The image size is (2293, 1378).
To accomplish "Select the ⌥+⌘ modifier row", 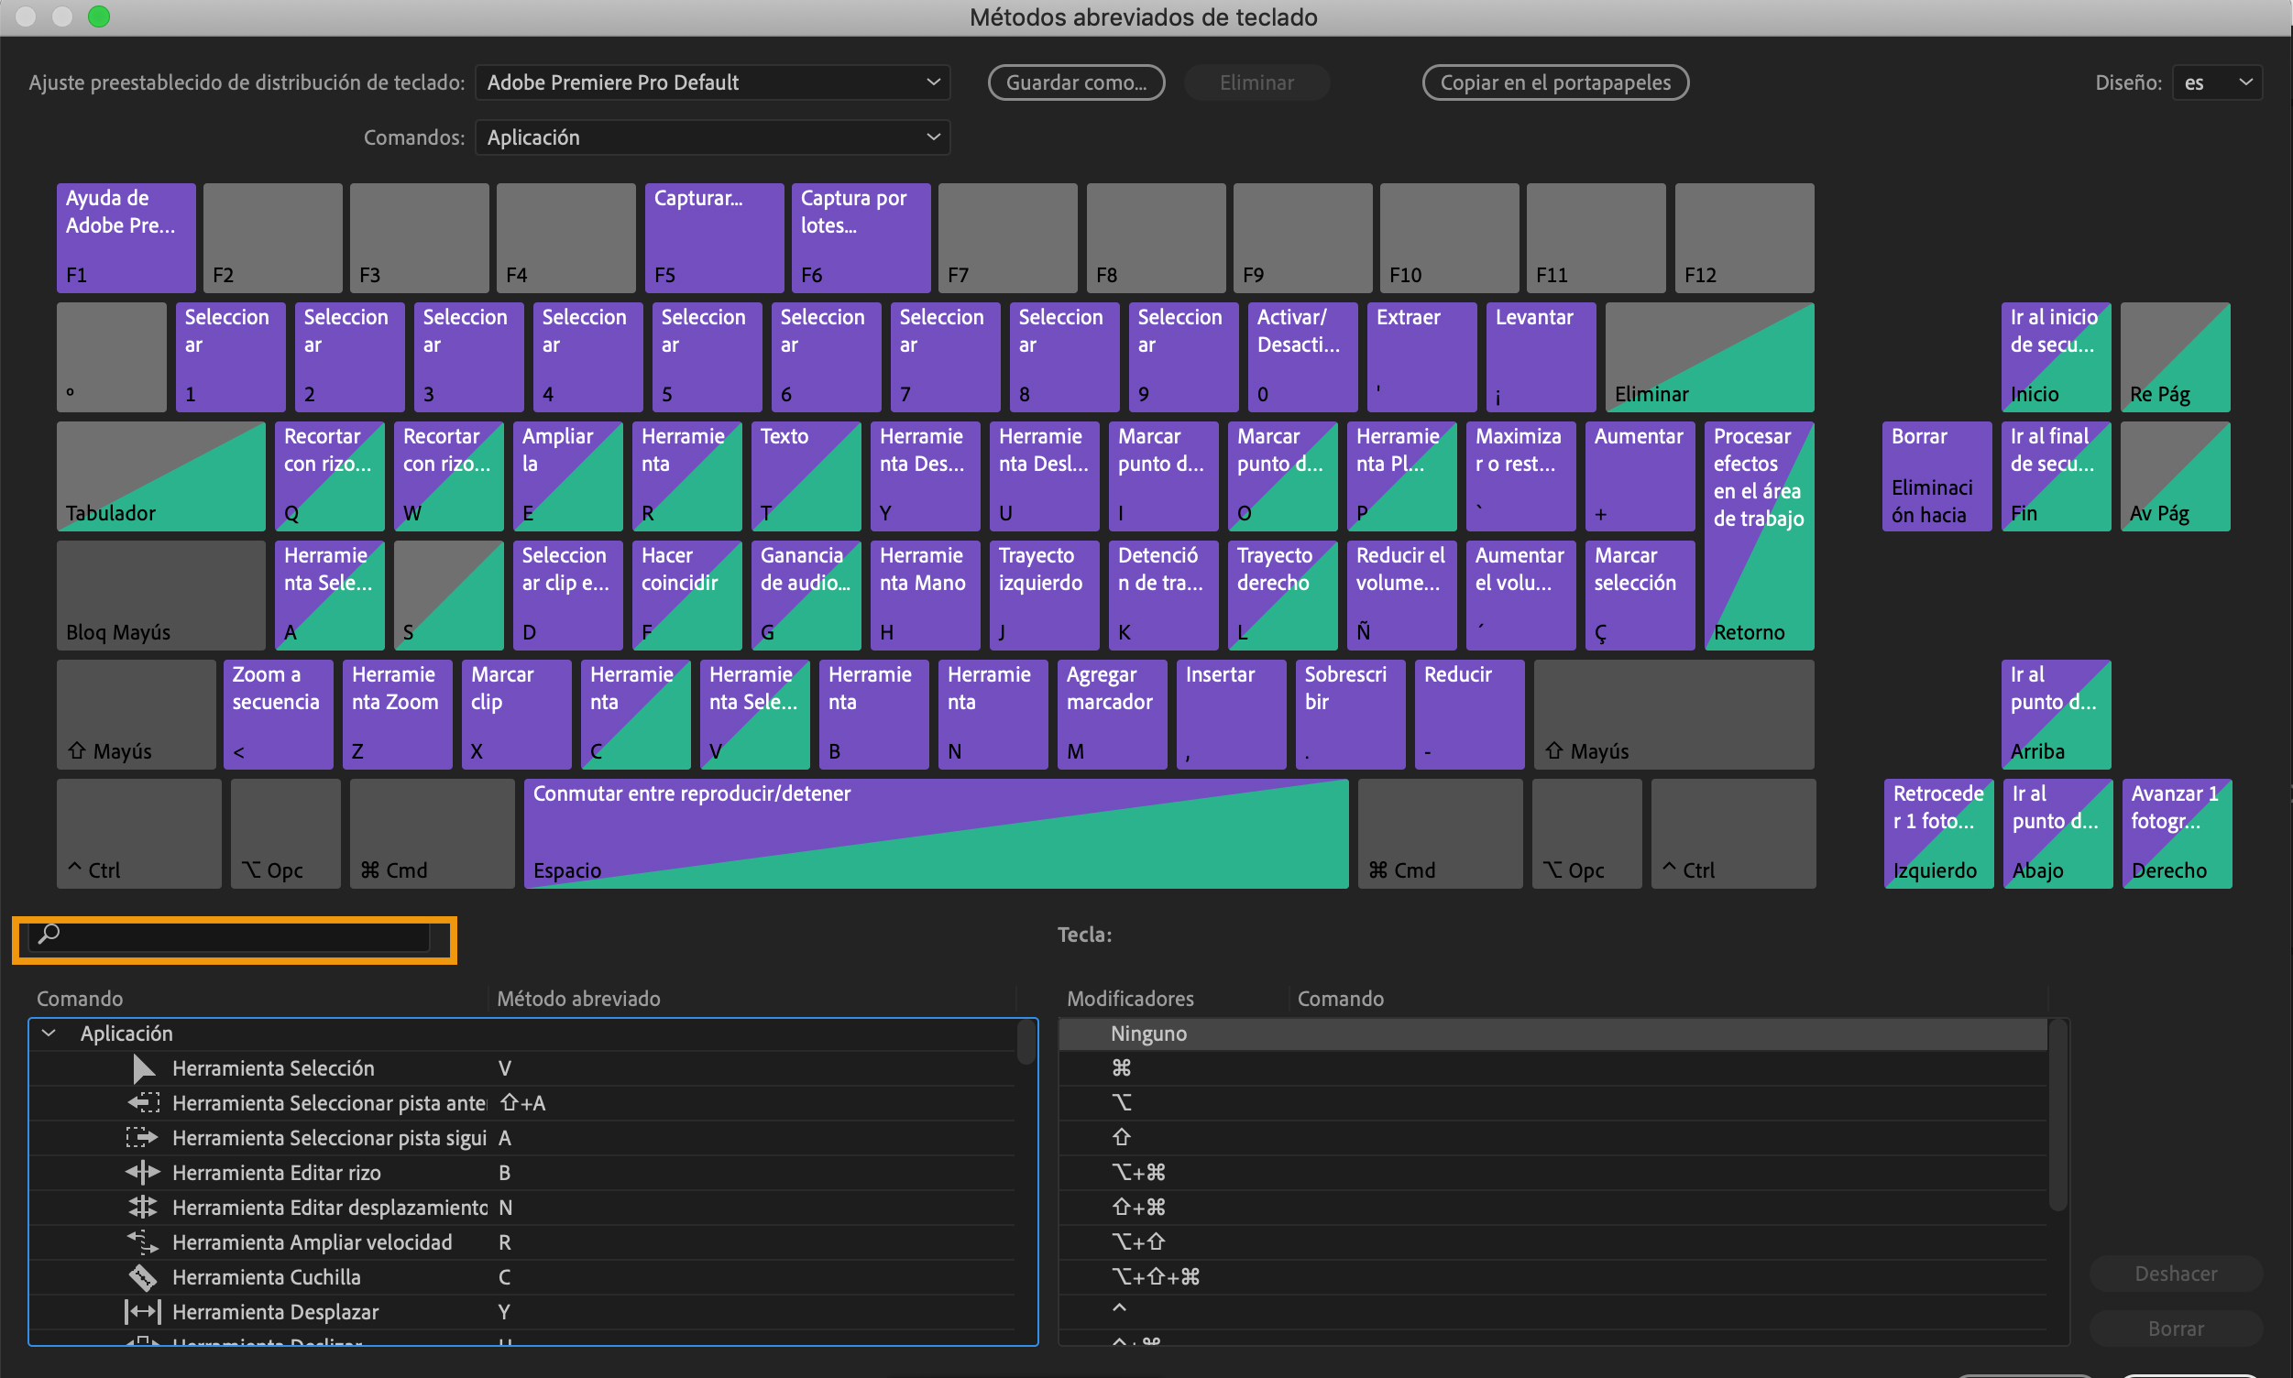I will point(1552,1173).
